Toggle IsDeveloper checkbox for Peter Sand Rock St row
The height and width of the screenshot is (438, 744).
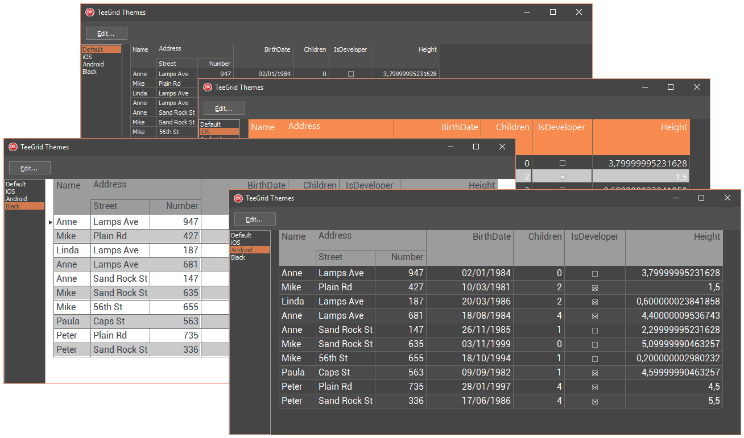595,402
